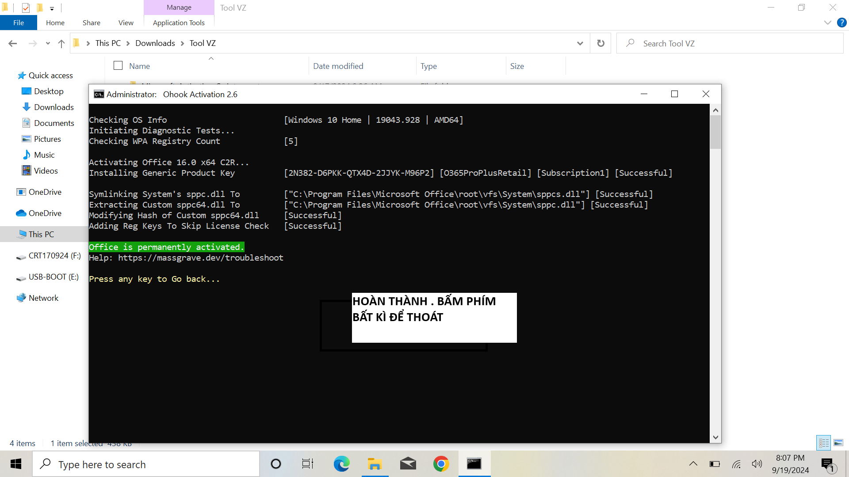Expand the address bar history dropdown

pyautogui.click(x=580, y=43)
